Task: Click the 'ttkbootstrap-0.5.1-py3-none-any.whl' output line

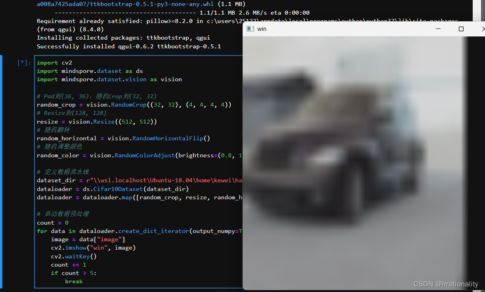Action: click(x=141, y=4)
